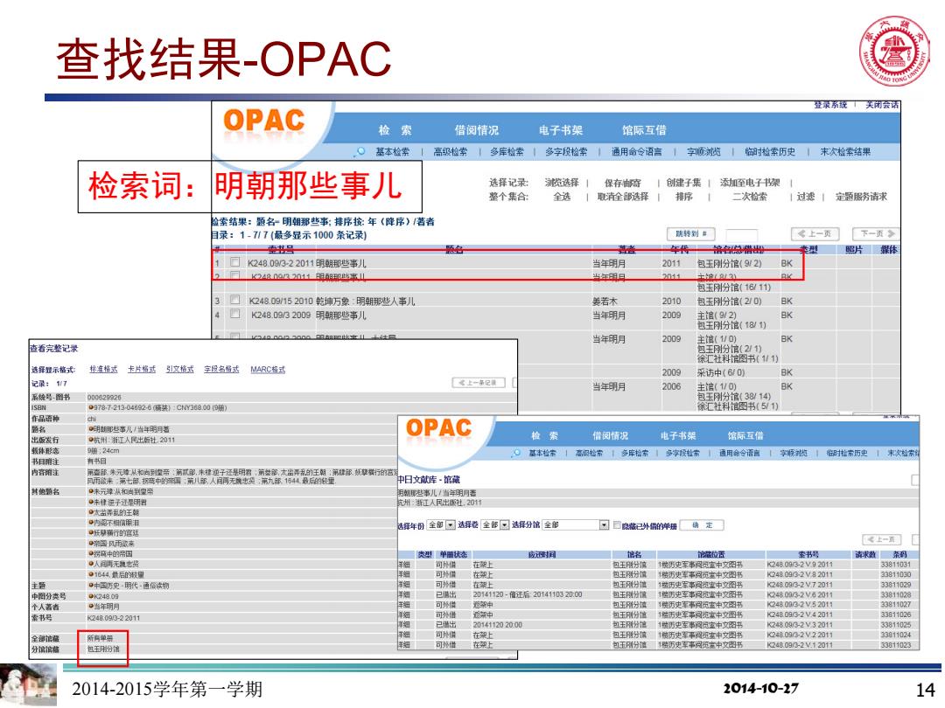Click 下一页 button in results window
Viewport: 945px width, 708px height.
(x=876, y=233)
